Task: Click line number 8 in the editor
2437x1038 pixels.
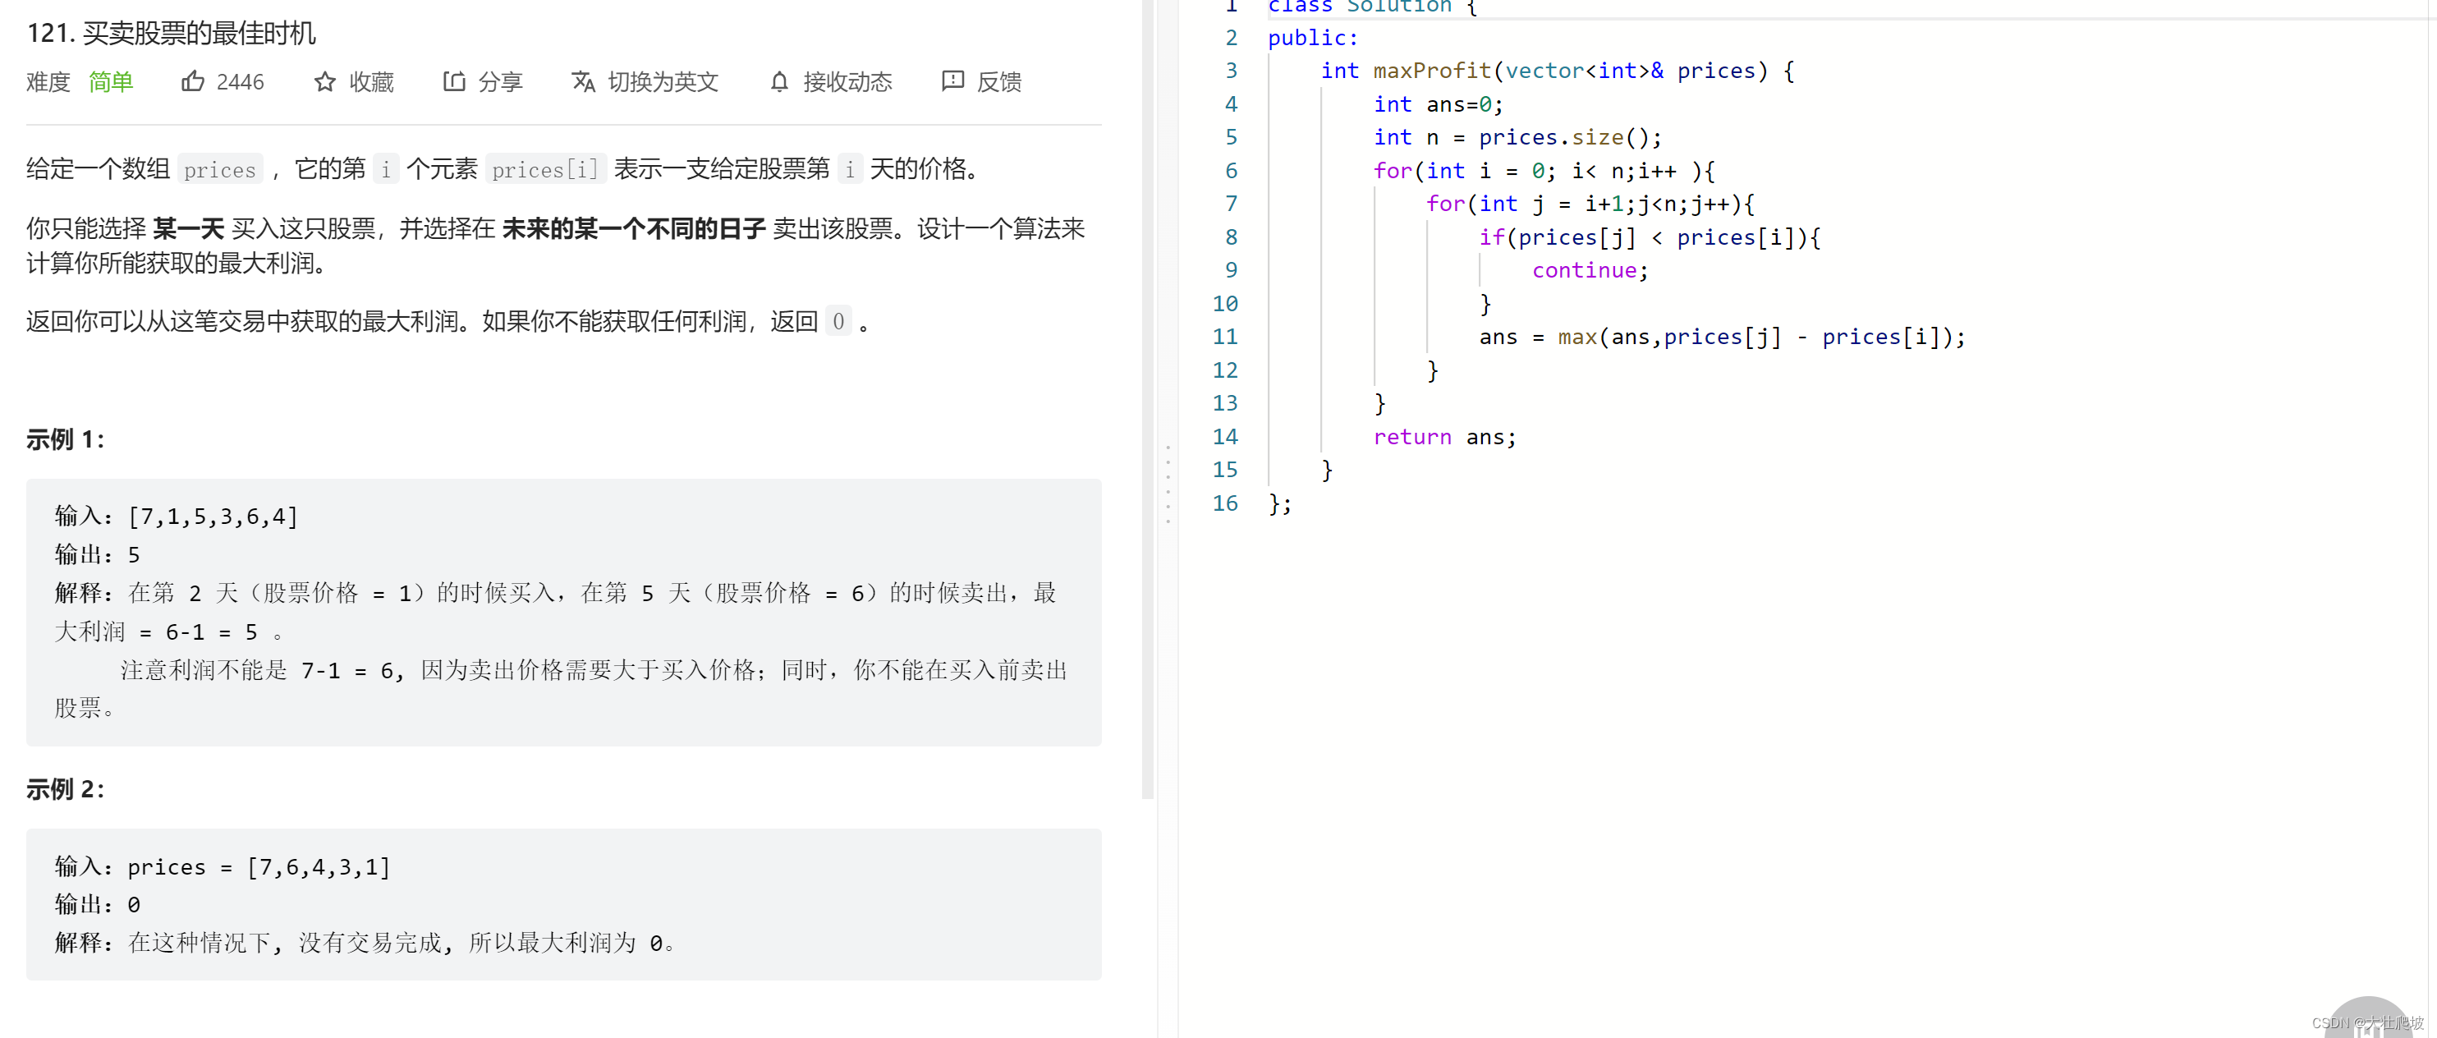Action: point(1231,237)
